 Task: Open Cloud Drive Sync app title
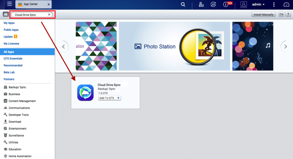[109, 85]
